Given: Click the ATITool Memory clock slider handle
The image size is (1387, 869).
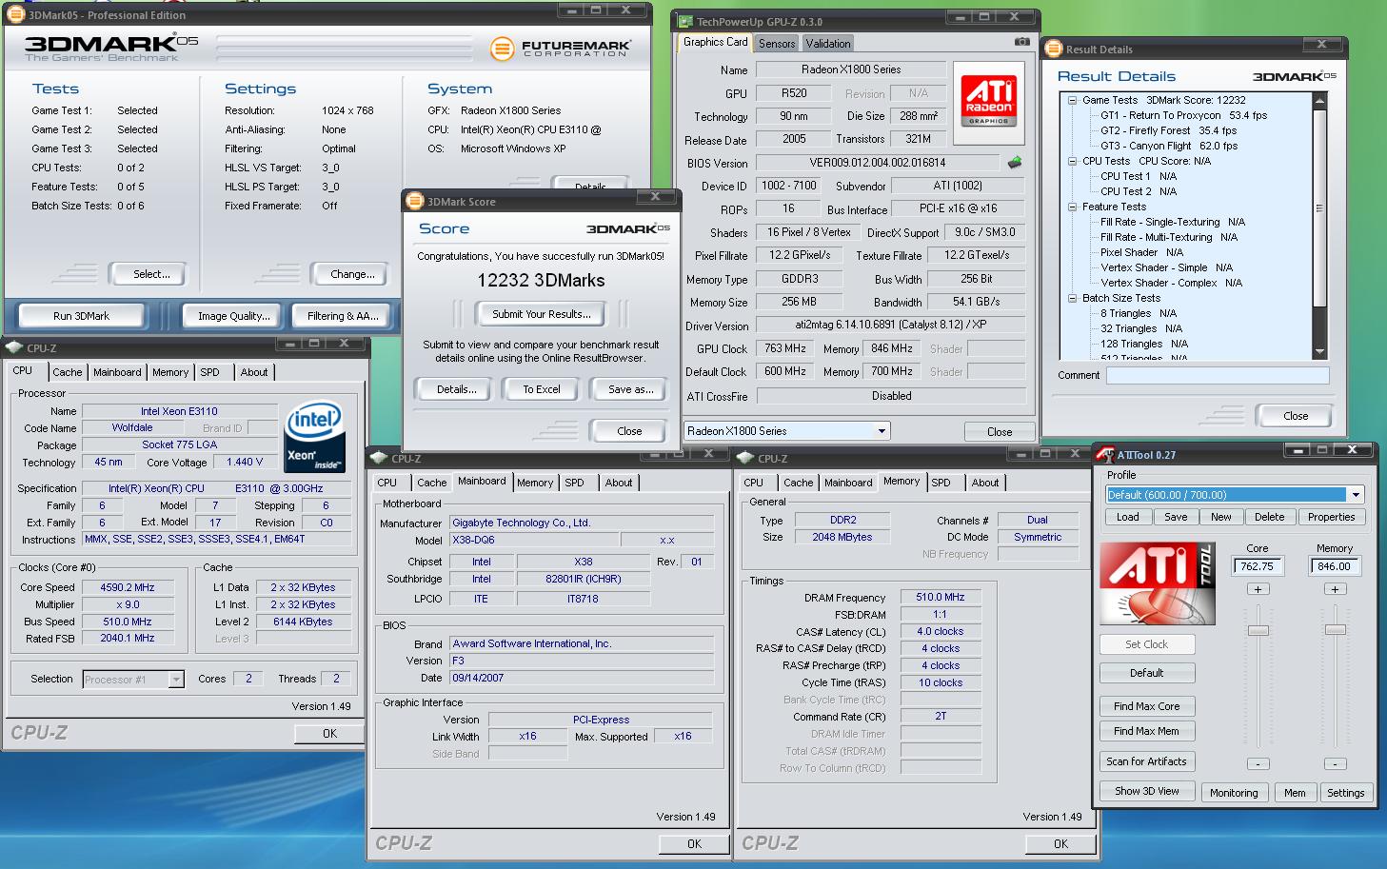Looking at the screenshot, I should (x=1335, y=629).
